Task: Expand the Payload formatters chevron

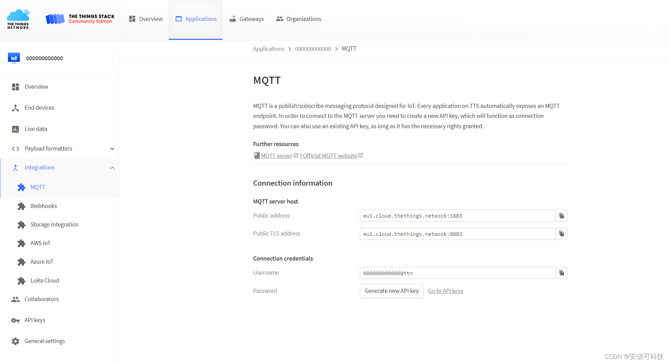Action: (112, 149)
